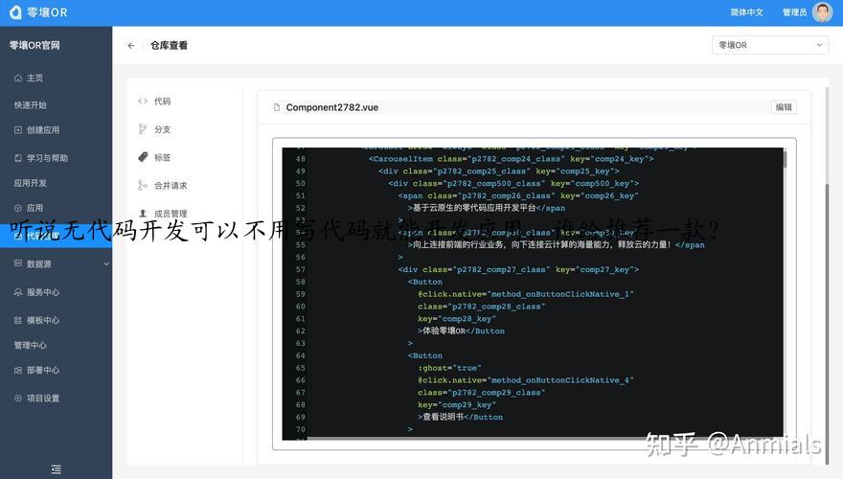843x479 pixels.
Task: Click the home icon beside 主页
Action: pyautogui.click(x=18, y=78)
